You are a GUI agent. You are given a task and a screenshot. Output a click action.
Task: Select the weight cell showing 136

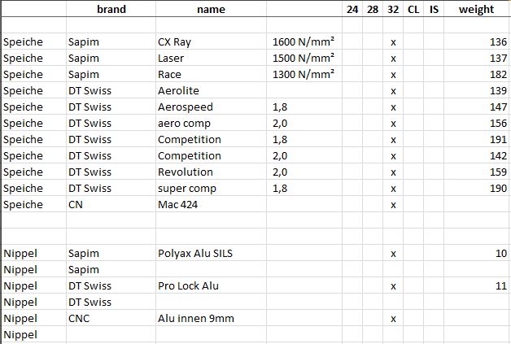tap(477, 41)
